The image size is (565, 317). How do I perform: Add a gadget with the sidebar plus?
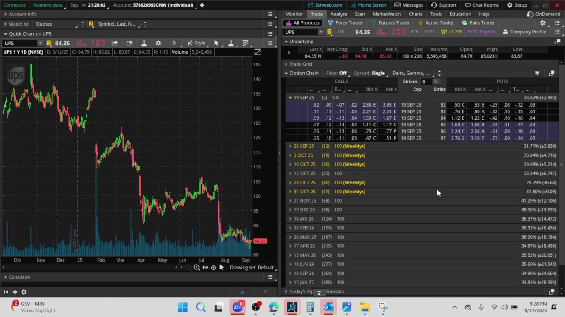point(15,291)
